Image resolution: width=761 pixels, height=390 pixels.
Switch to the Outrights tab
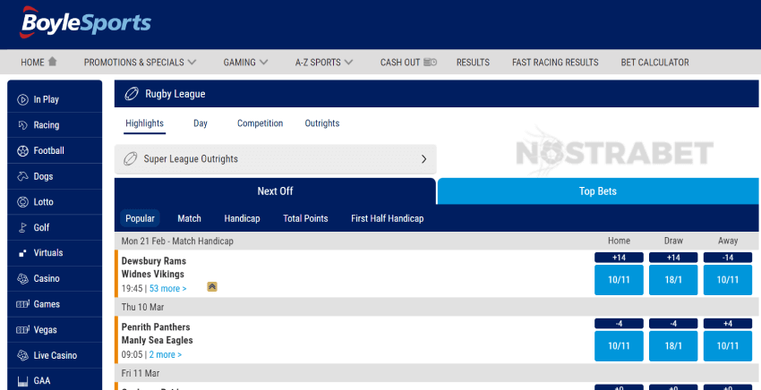coord(322,123)
